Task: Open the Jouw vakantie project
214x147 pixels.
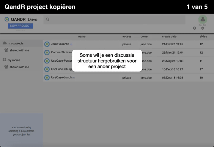Action: pos(60,44)
